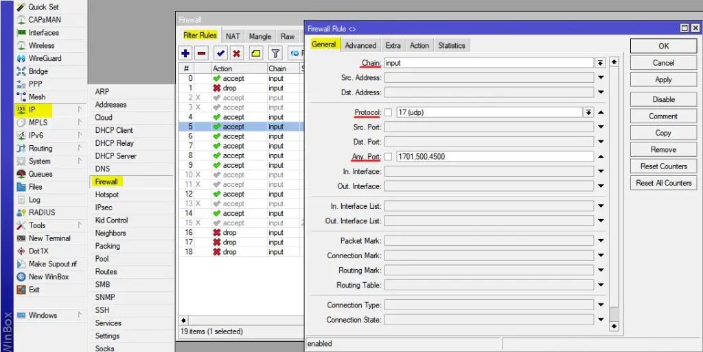
Task: Switch to the Extra tab
Action: point(393,45)
